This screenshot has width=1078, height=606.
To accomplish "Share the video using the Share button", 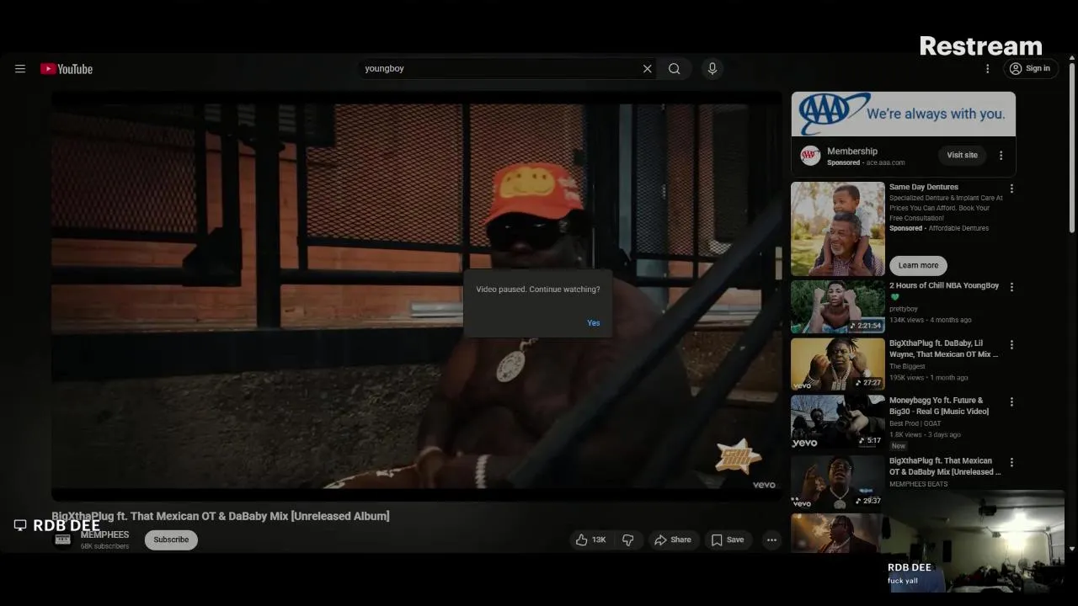I will [673, 540].
